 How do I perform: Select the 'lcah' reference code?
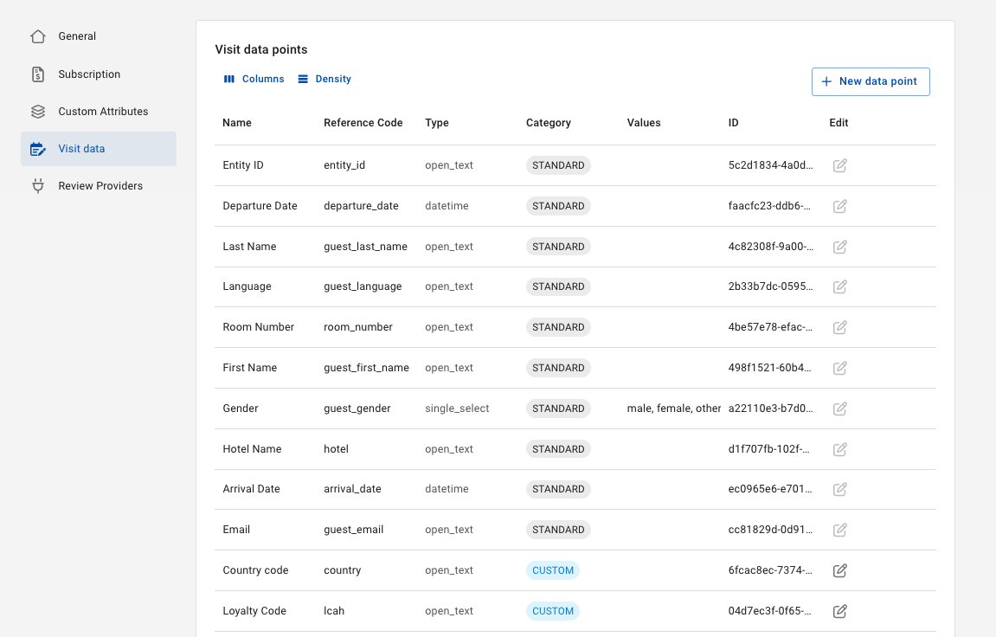tap(334, 611)
